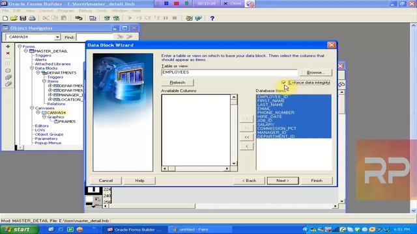Collapse the DEPARTMENTS block node

click(38, 73)
